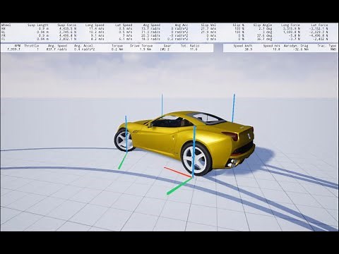Click the Speed m/s label
Image resolution: width=339 pixels, height=254 pixels.
point(272,46)
